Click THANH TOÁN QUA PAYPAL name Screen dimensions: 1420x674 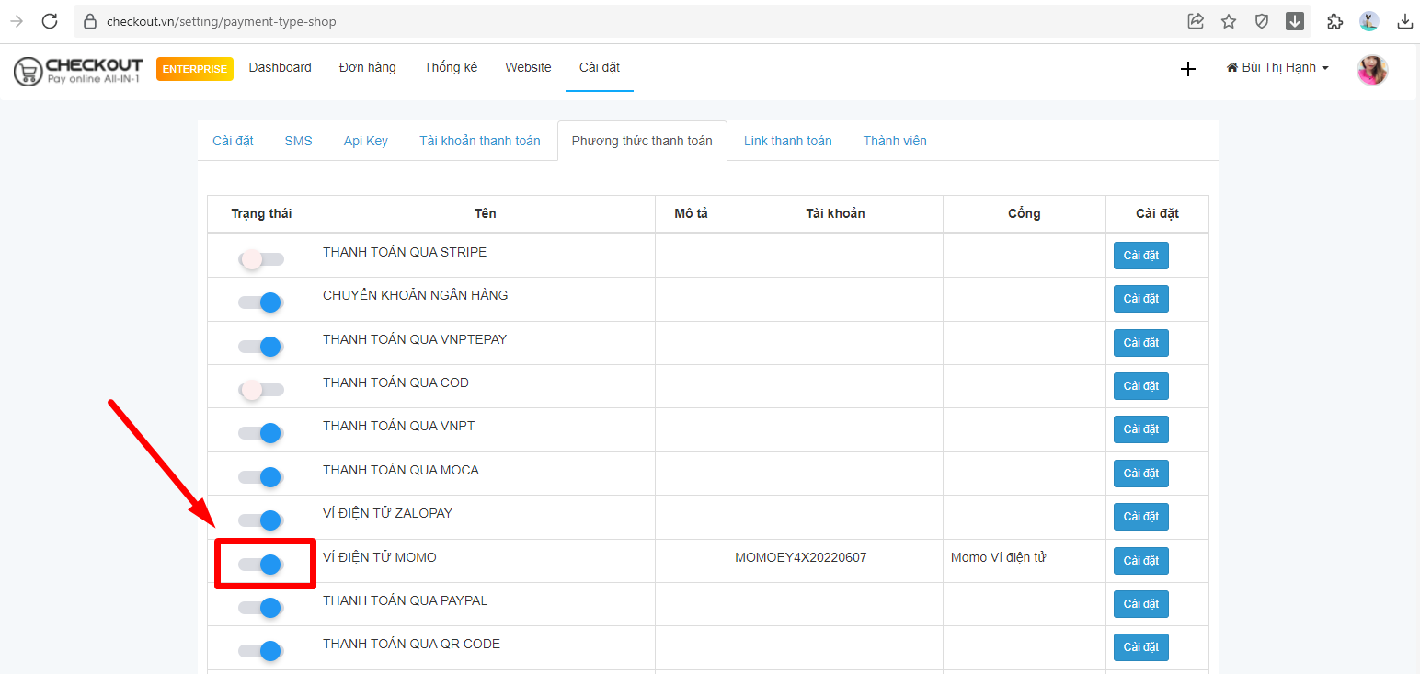(x=405, y=600)
